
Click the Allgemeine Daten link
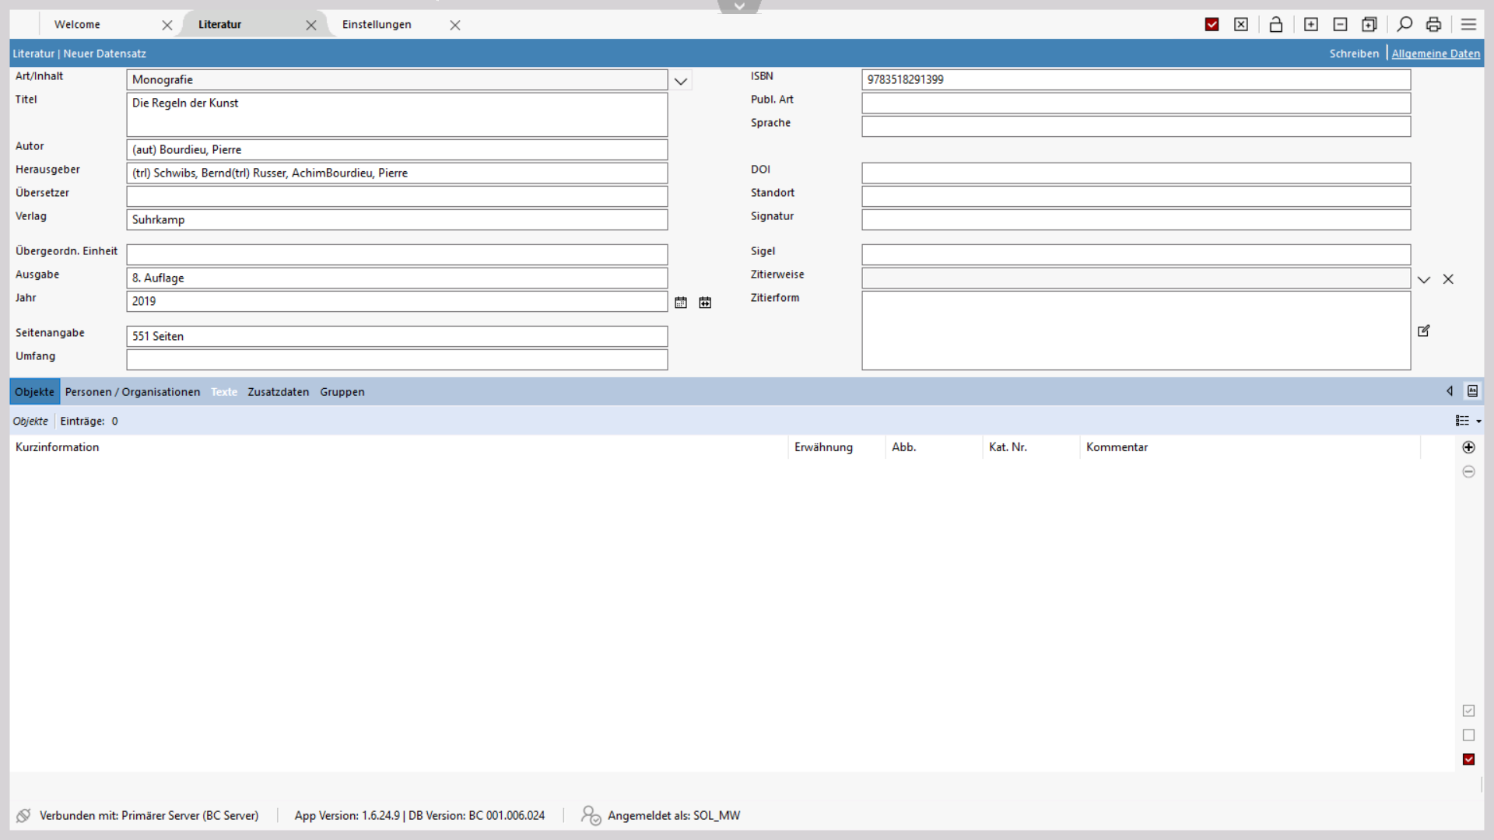coord(1436,54)
